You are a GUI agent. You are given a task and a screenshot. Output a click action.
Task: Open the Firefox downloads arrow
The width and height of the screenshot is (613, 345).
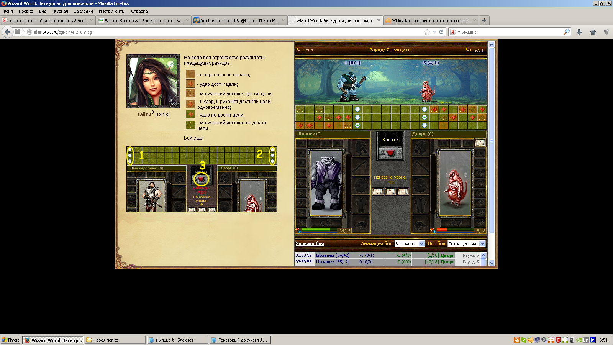tap(579, 32)
